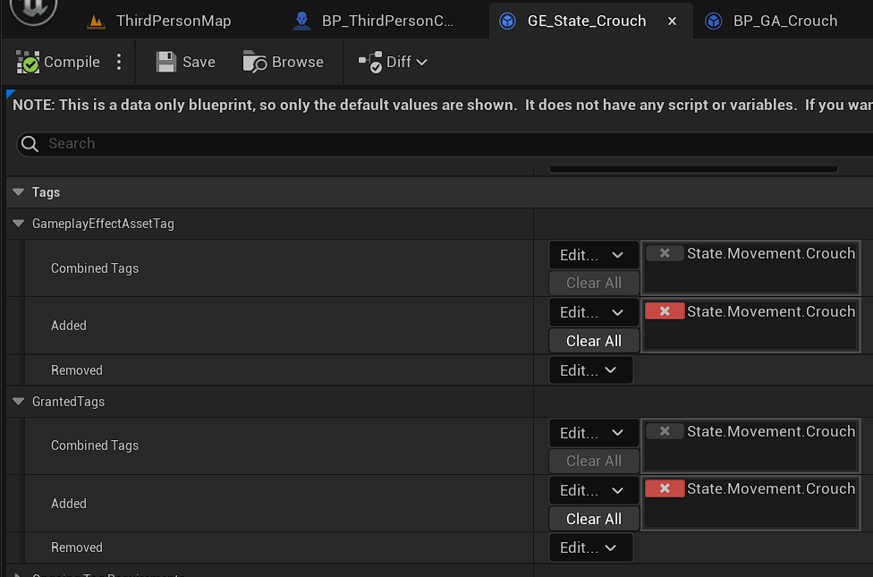The image size is (873, 577).
Task: Click the BP_GA_Crouch tab icon
Action: coord(713,21)
